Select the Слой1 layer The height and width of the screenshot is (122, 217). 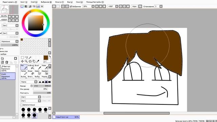pos(7,76)
